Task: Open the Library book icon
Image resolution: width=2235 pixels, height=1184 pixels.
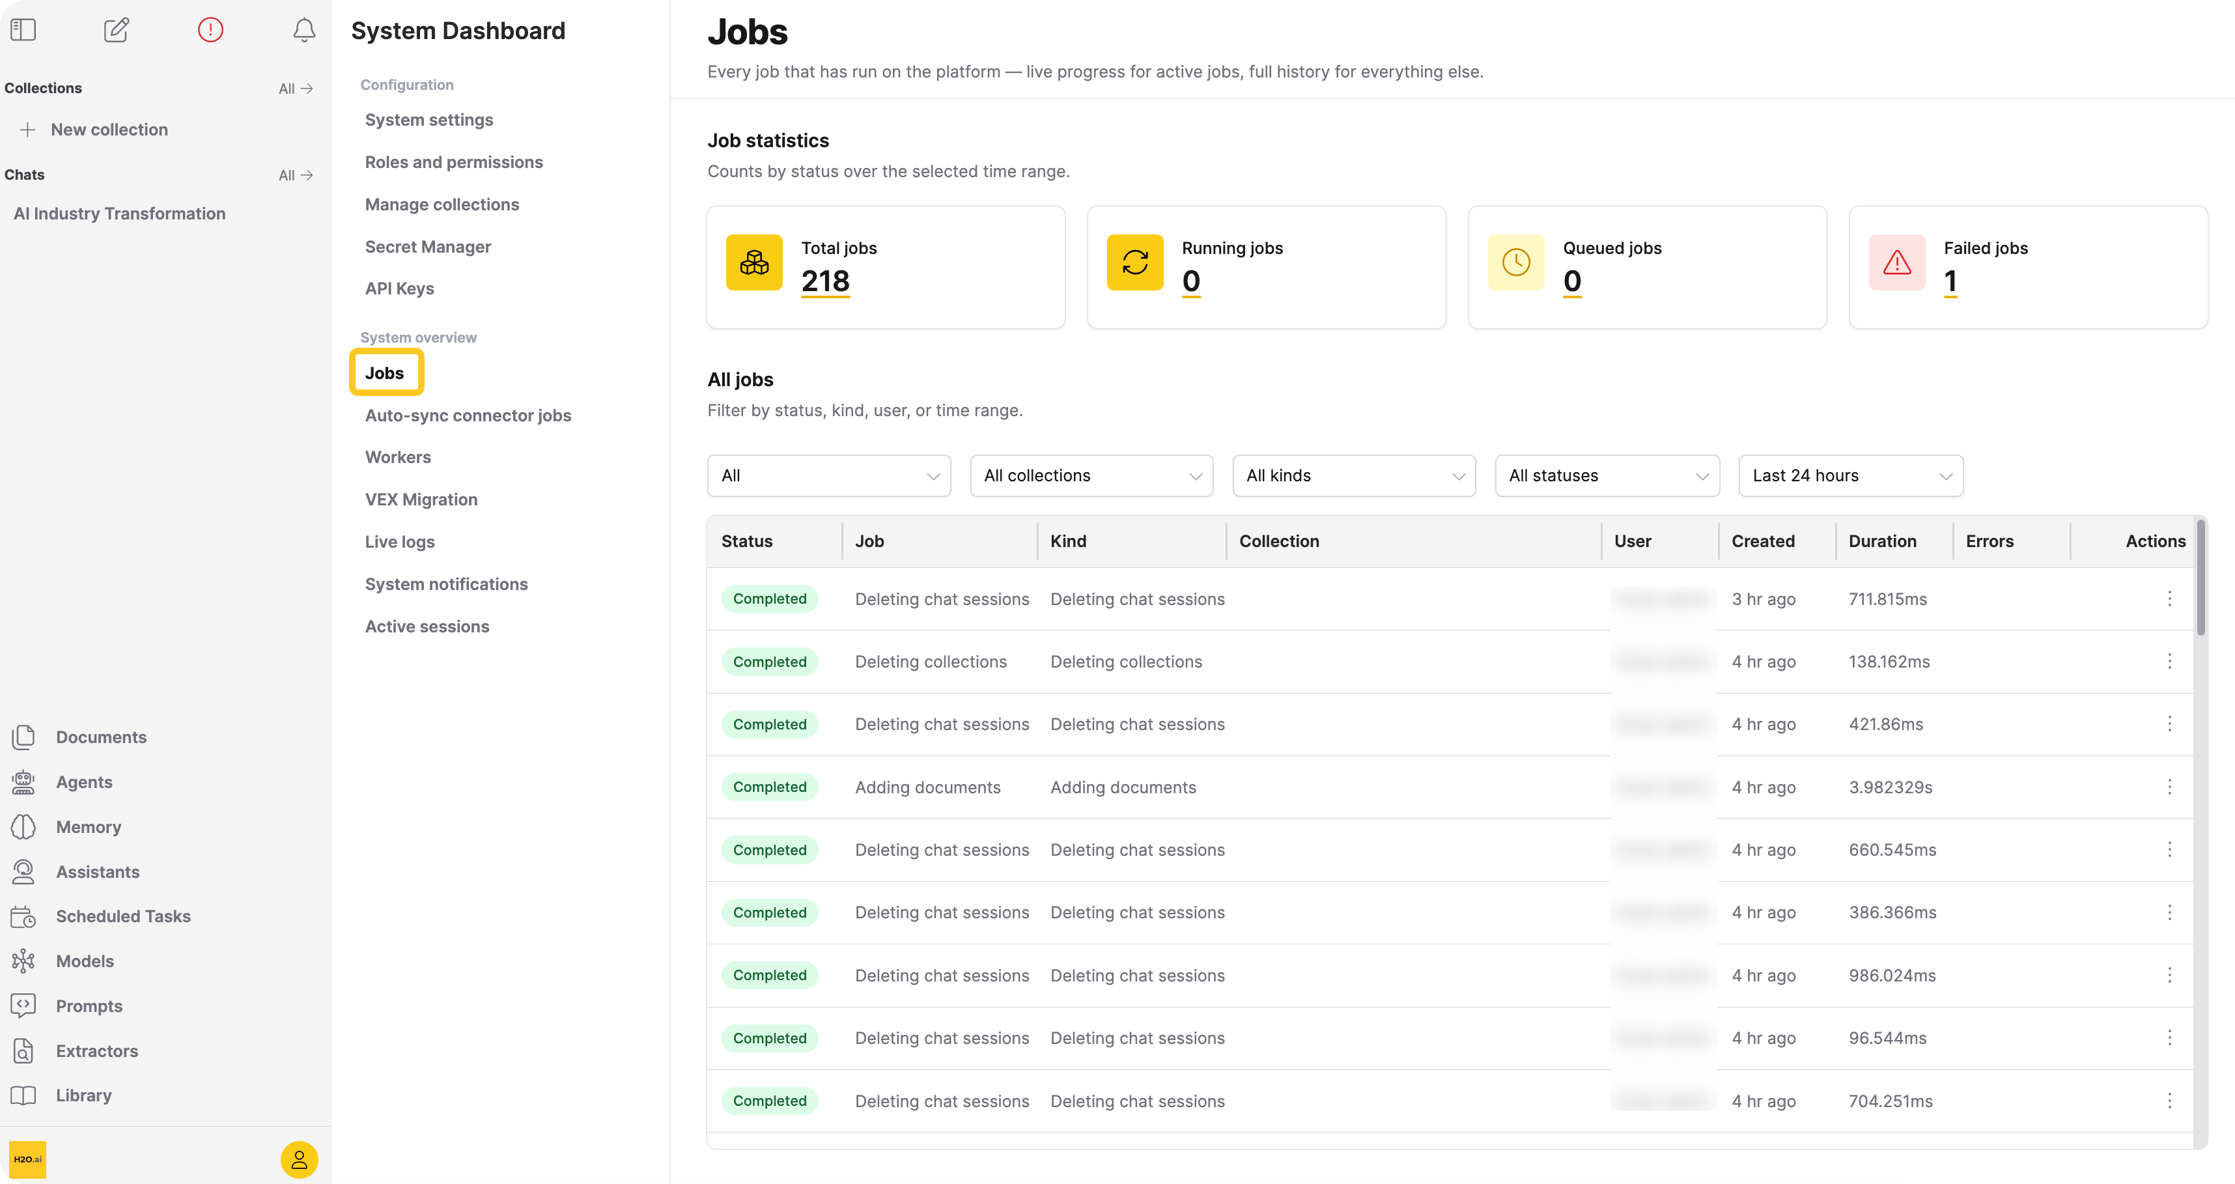Action: coord(23,1095)
